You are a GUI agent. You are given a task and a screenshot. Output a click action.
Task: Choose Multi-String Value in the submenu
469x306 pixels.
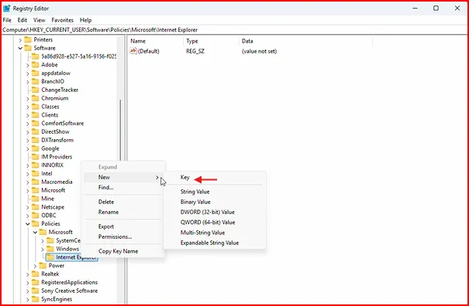pos(202,233)
